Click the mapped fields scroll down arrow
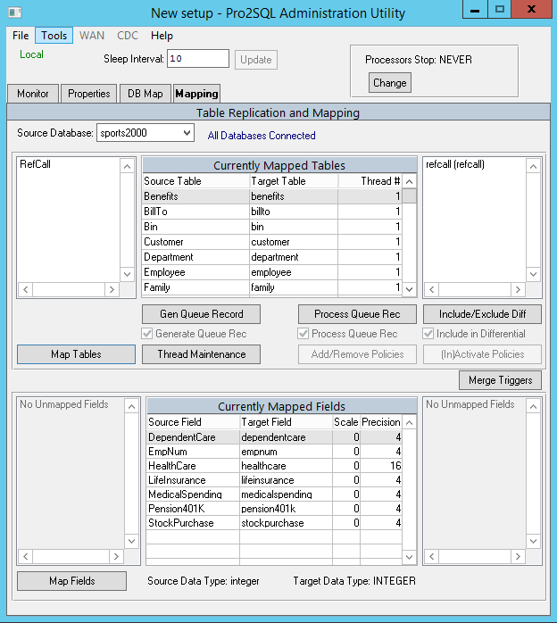Viewport: 557px width, 623px height. pyautogui.click(x=409, y=557)
